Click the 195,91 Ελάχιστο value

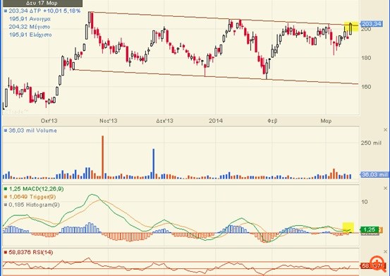pos(30,35)
